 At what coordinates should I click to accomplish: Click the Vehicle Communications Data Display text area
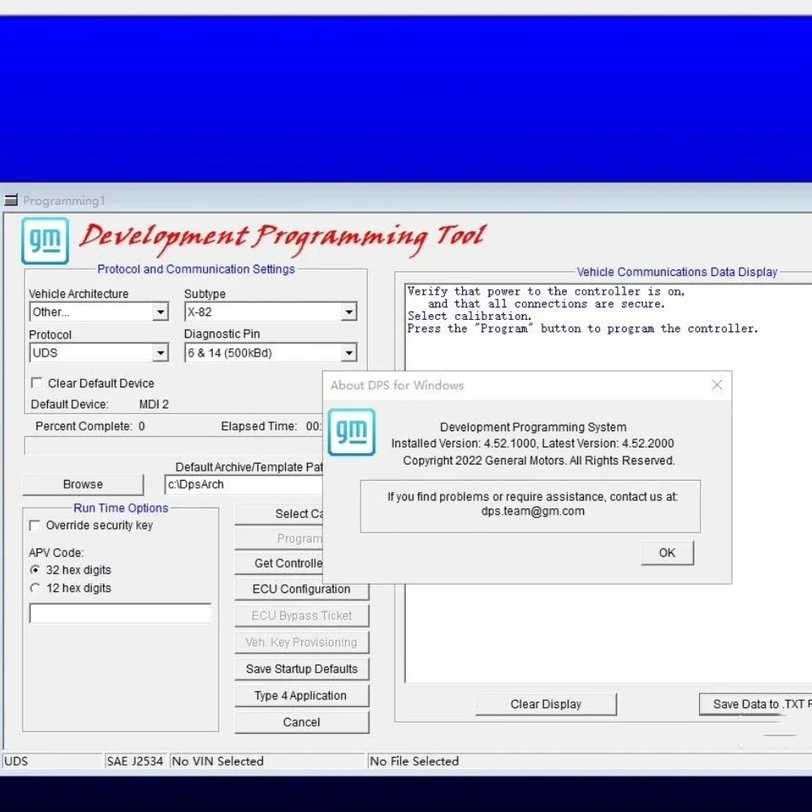coord(608,482)
